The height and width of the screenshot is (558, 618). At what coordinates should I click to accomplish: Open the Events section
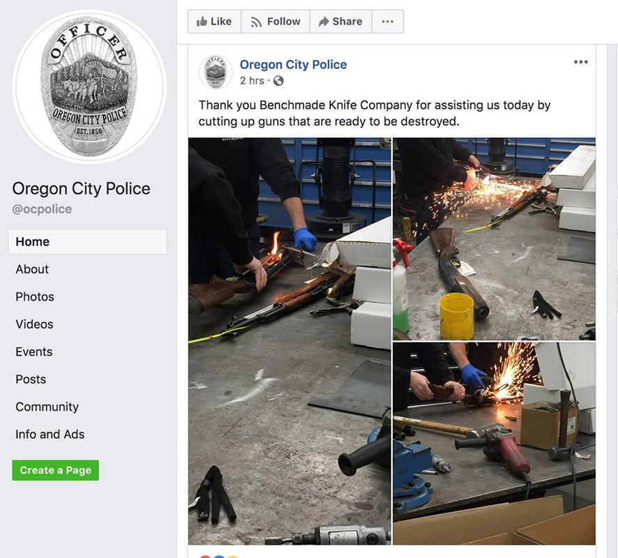point(34,352)
